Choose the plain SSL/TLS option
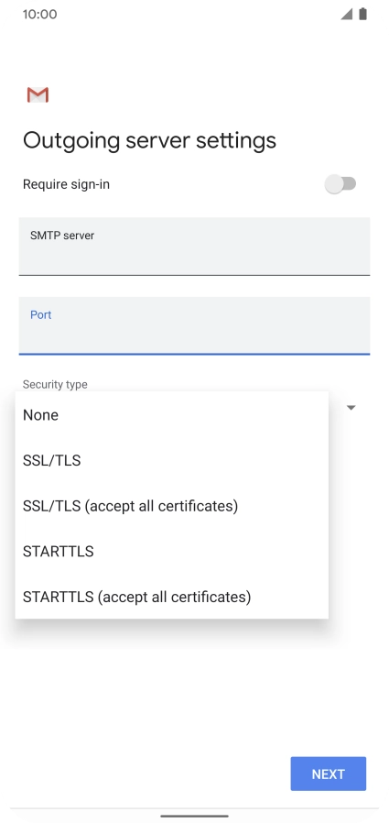This screenshot has width=389, height=823. [172, 461]
